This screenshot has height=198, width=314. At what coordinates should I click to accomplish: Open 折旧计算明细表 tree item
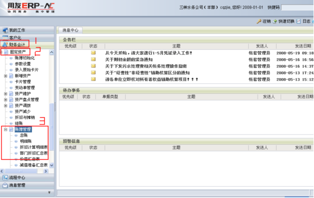[33, 147]
